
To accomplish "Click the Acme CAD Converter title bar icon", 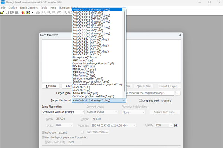I will 3,2.
